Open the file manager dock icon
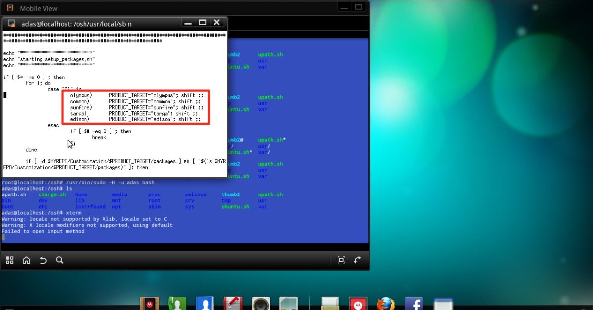 pyautogui.click(x=330, y=304)
